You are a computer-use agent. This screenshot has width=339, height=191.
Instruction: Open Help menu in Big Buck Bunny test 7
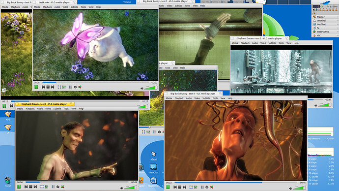pyautogui.click(x=202, y=5)
